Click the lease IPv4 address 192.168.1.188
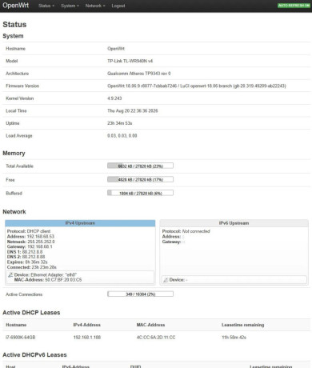This screenshot has height=368, width=312. 87,338
